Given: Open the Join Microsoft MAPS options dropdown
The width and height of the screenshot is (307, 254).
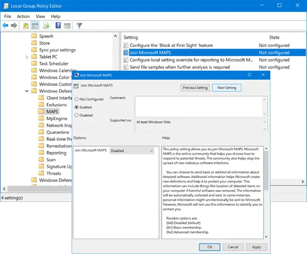Looking at the screenshot, I should [132, 151].
